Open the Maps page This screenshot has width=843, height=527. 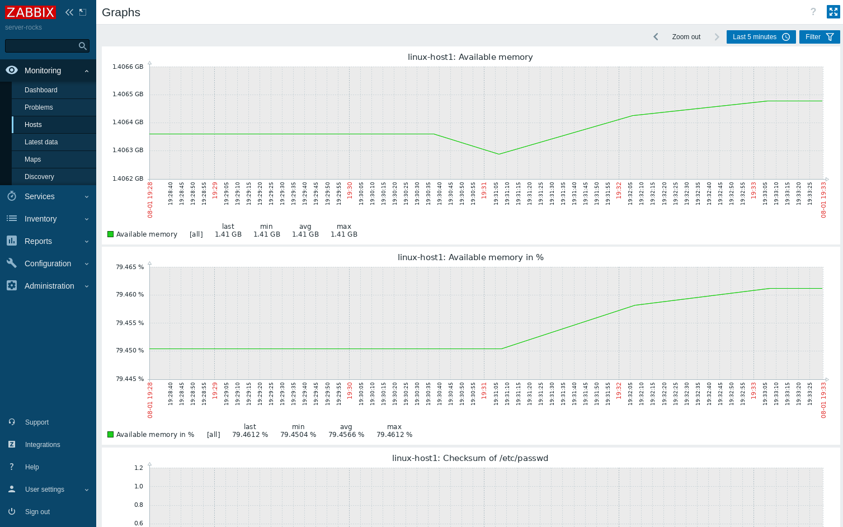click(x=32, y=159)
